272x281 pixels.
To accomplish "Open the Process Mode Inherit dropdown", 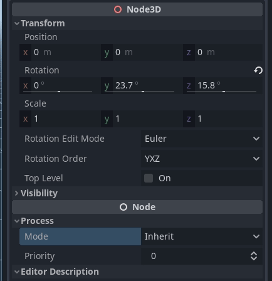I will [202, 236].
